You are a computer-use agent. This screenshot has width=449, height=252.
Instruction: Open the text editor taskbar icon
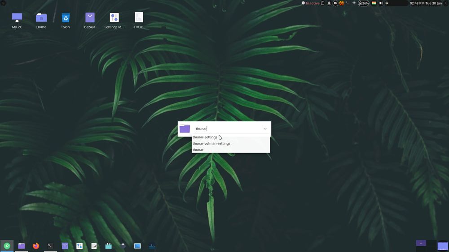point(94,246)
